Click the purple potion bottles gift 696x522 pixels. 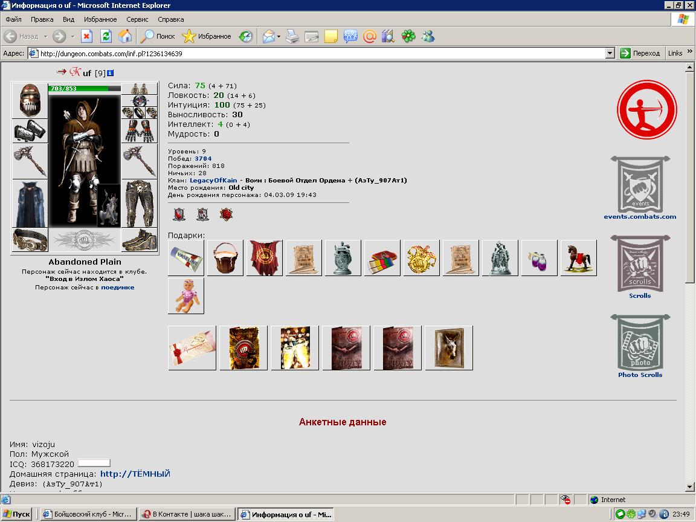(x=540, y=258)
